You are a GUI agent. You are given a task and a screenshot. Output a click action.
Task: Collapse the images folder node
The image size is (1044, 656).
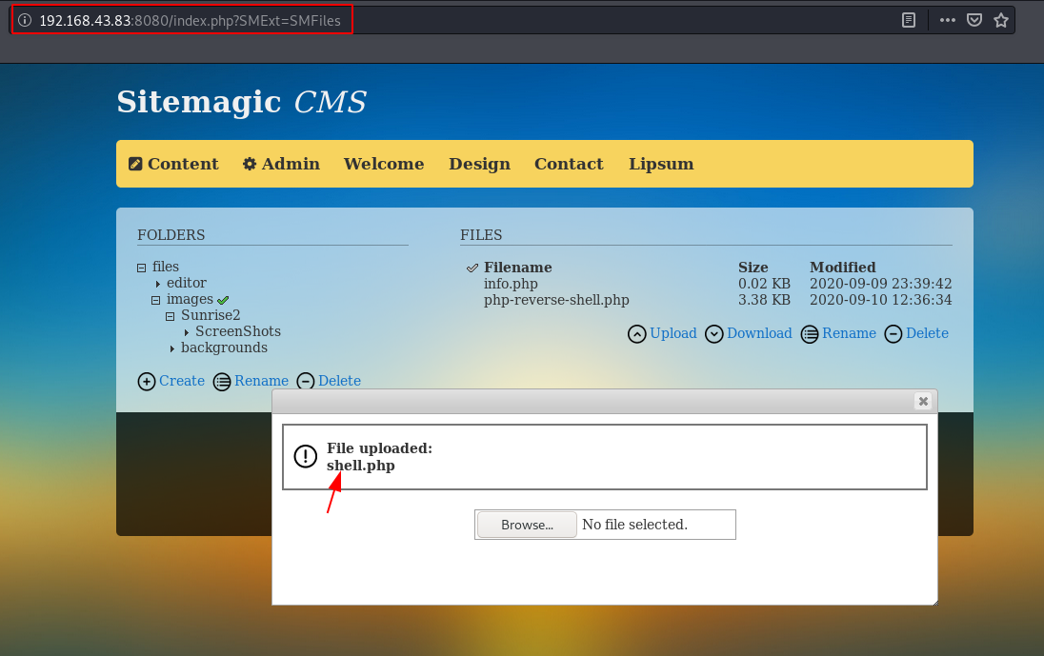point(156,301)
